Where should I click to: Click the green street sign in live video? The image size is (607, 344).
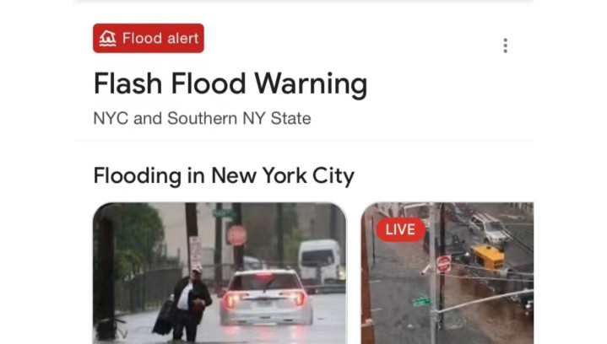coord(420,301)
